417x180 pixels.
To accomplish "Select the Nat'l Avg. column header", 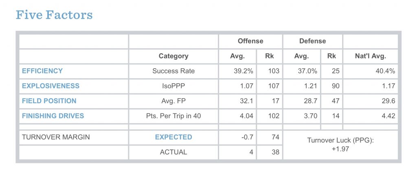I will pos(371,56).
